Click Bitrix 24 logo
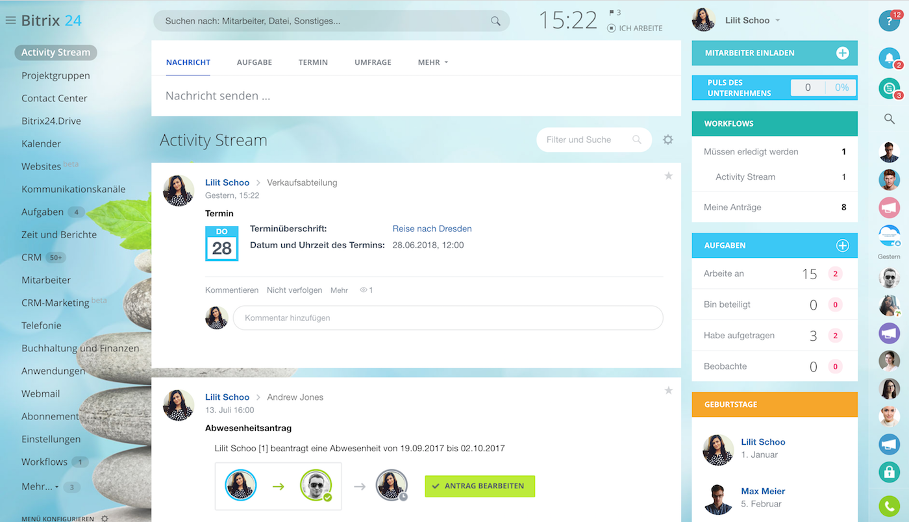 click(x=51, y=20)
